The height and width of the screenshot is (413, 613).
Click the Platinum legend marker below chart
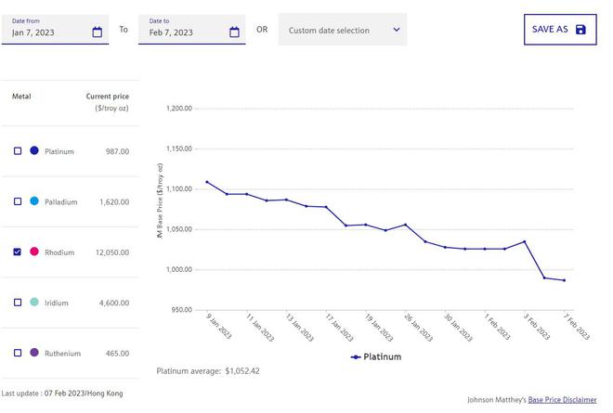(x=356, y=356)
